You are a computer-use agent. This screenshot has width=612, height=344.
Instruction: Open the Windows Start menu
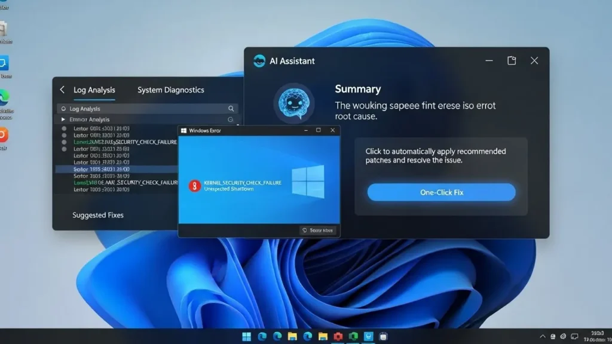(247, 337)
